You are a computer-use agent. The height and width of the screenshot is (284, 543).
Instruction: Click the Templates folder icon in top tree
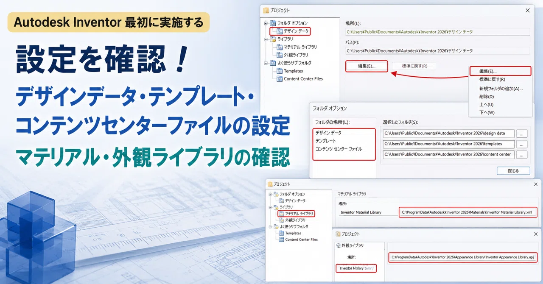tap(280, 71)
